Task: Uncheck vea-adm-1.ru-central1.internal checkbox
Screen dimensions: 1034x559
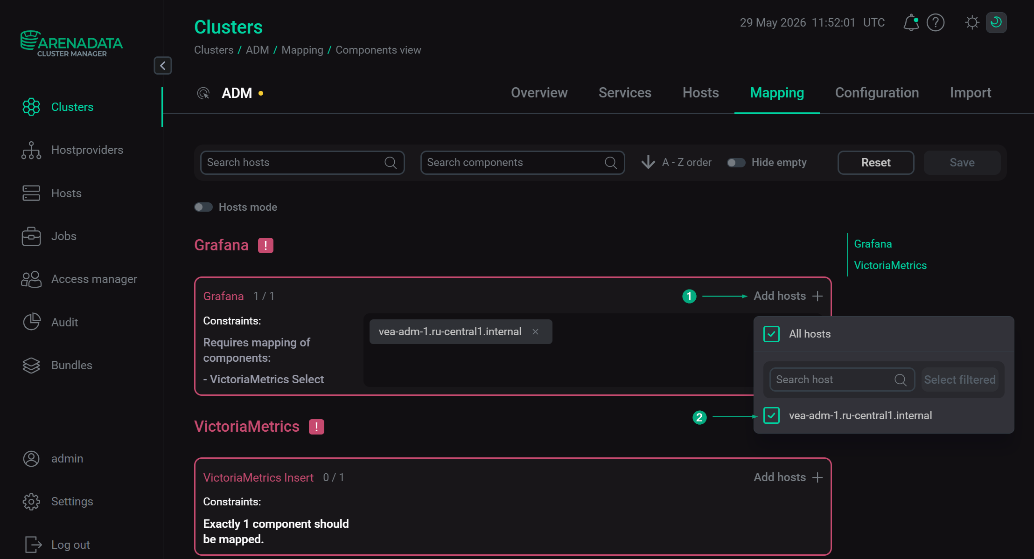Action: pyautogui.click(x=772, y=415)
